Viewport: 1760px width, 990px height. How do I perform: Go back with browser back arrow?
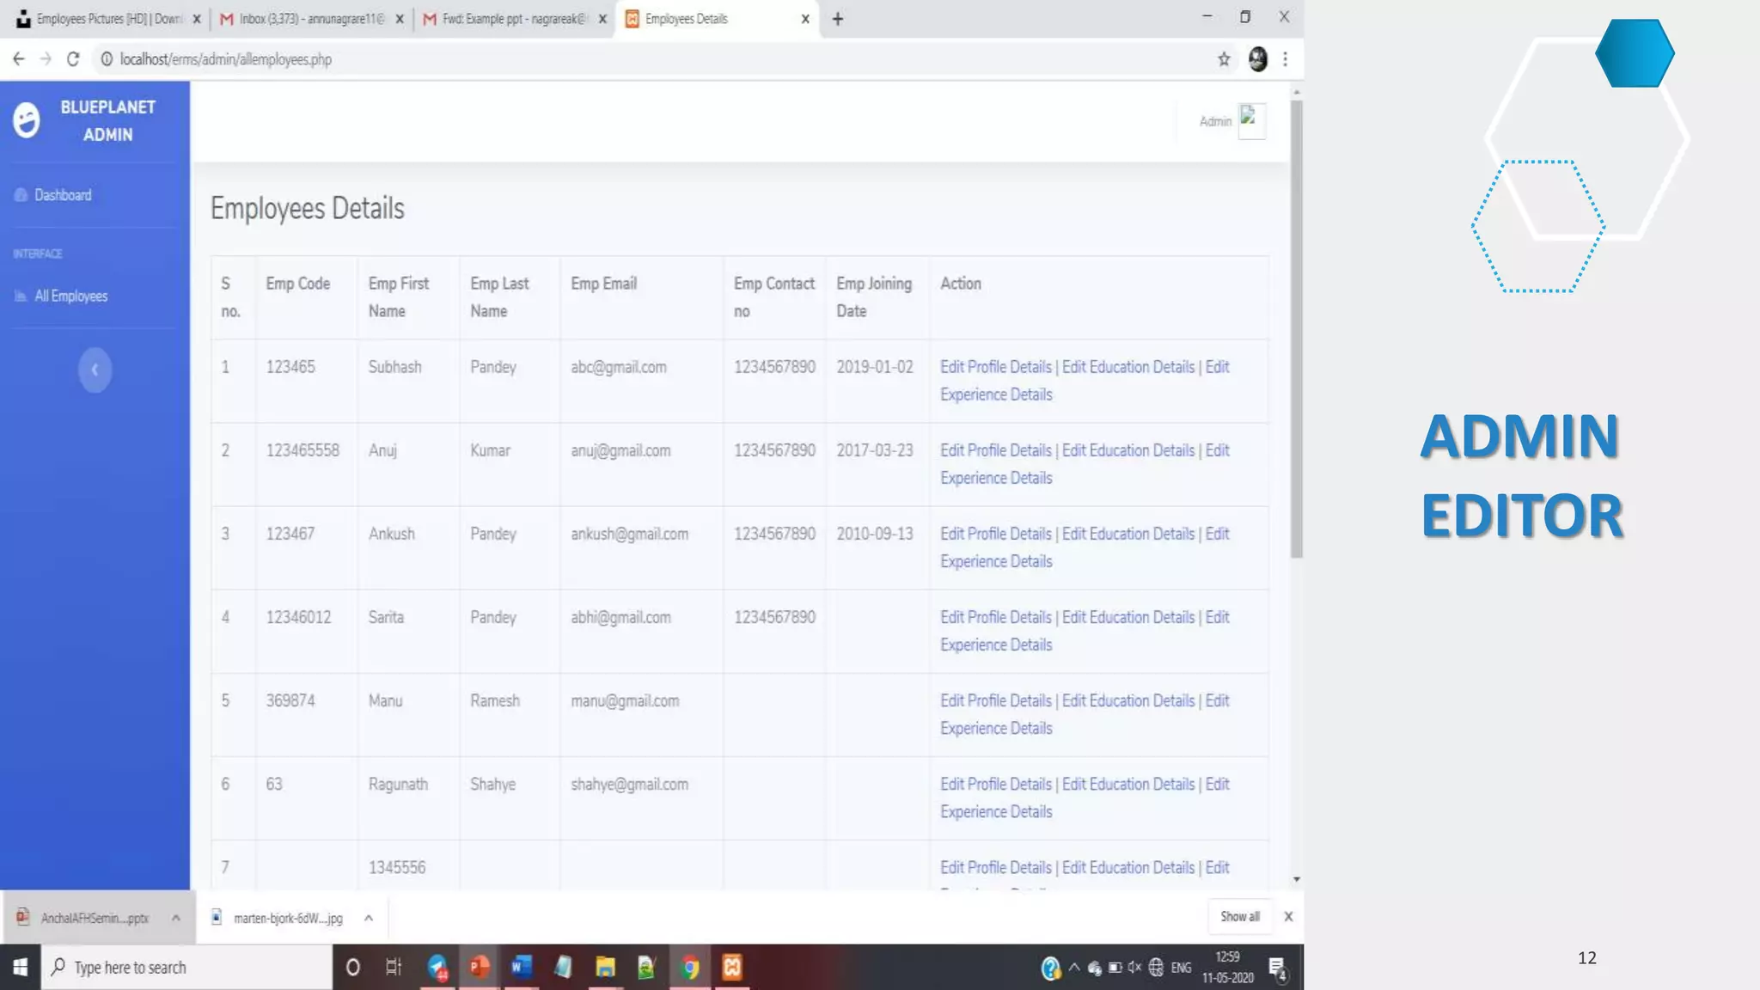click(x=19, y=59)
